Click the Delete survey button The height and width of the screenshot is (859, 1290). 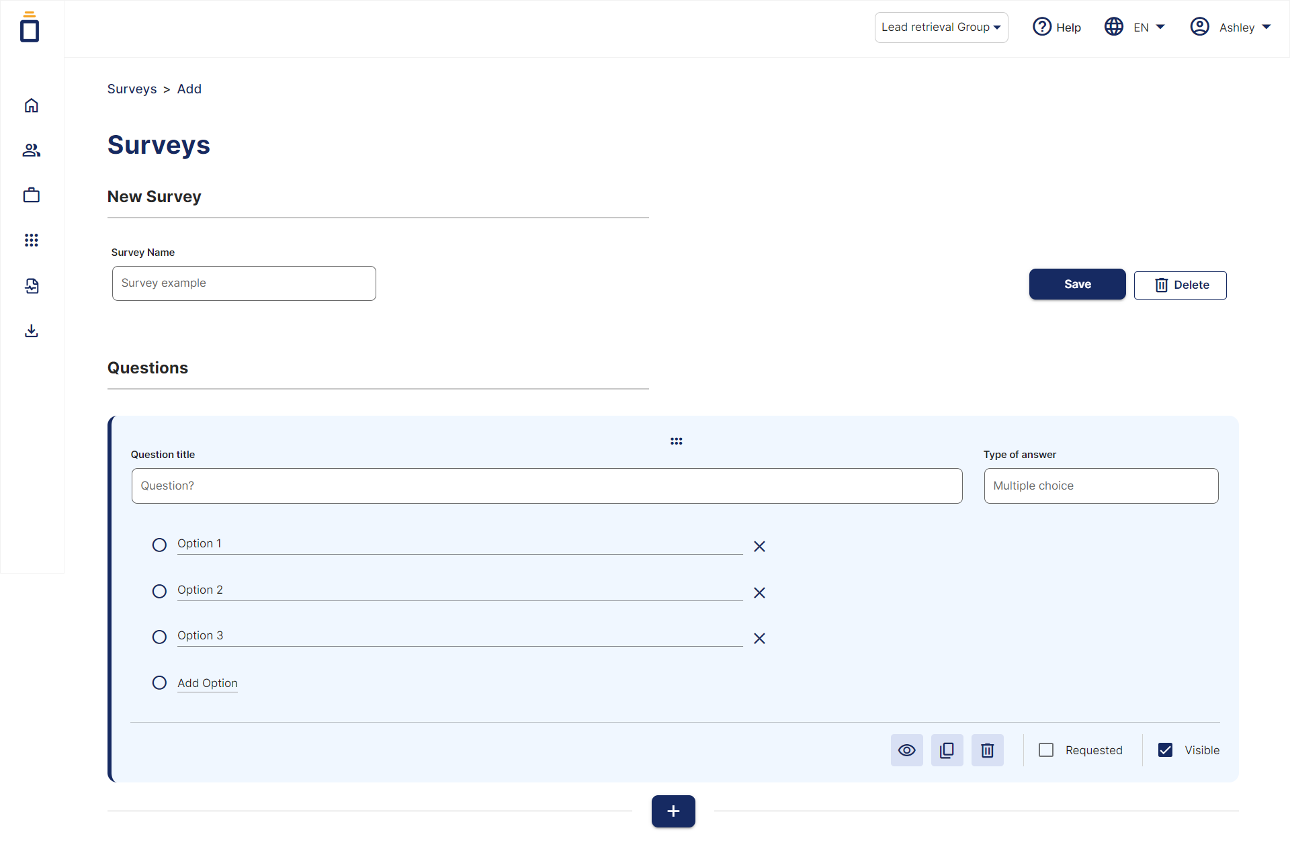(x=1180, y=285)
